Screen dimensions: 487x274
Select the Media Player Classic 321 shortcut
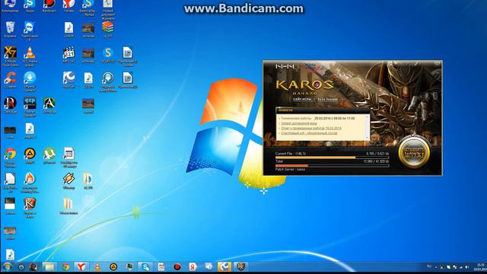click(68, 55)
